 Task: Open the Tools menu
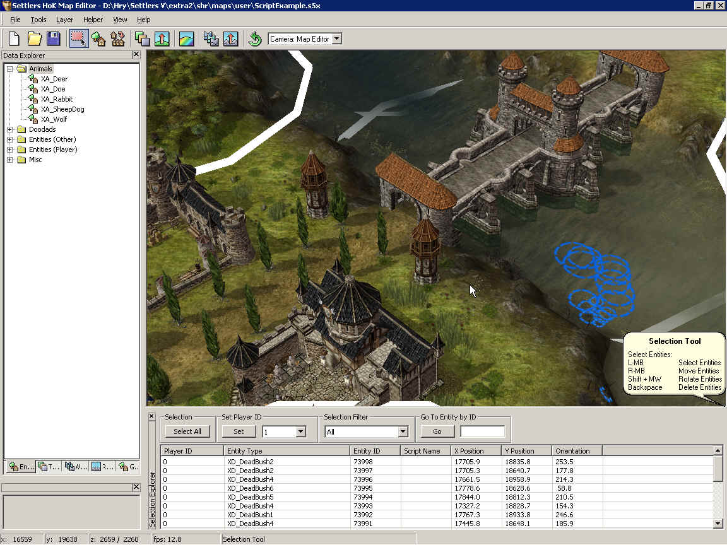click(38, 20)
